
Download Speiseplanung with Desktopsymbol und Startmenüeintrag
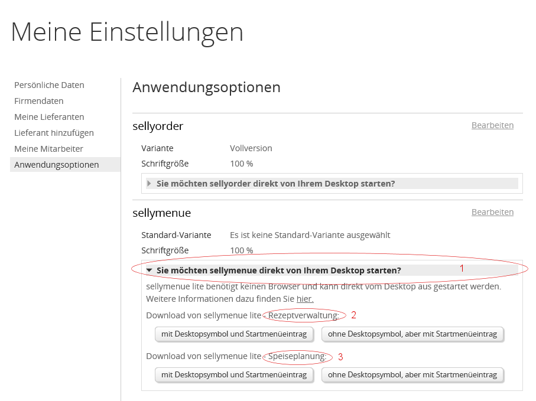234,374
